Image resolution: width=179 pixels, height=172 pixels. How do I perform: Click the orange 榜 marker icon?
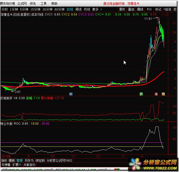[x=163, y=94]
